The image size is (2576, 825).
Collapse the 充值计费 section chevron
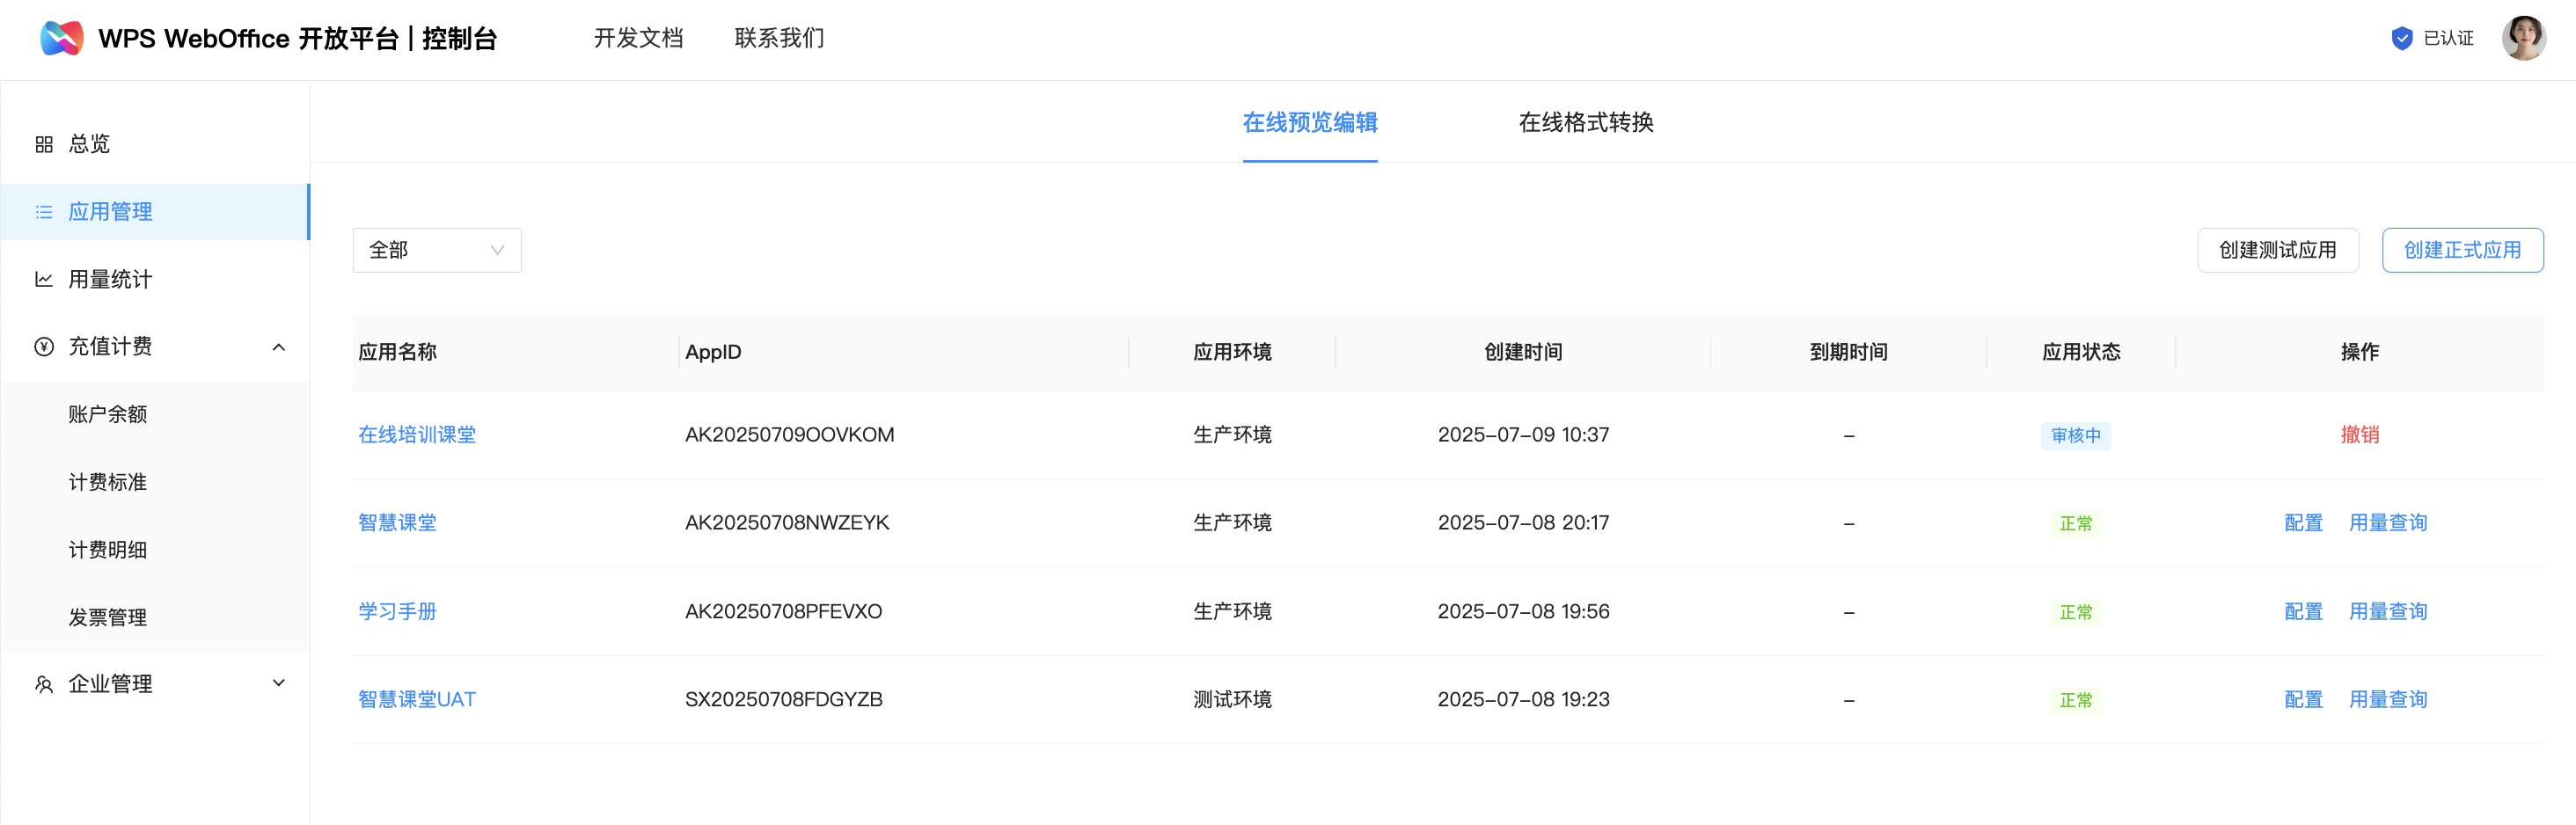tap(279, 347)
